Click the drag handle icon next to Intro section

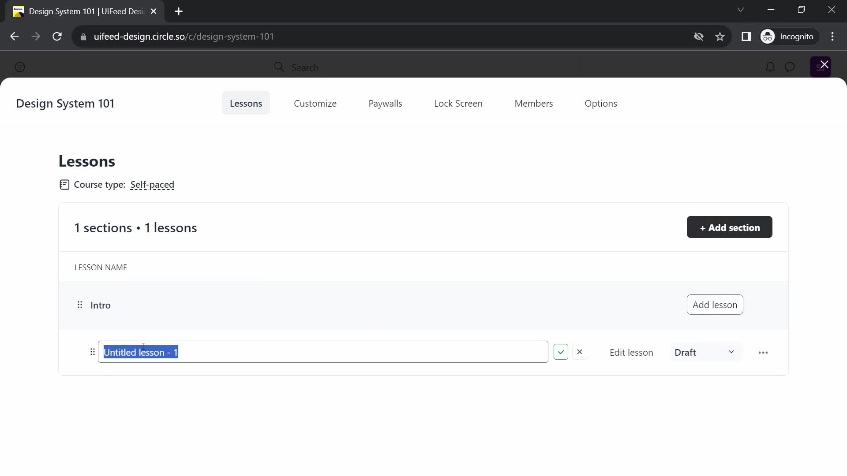click(x=79, y=305)
